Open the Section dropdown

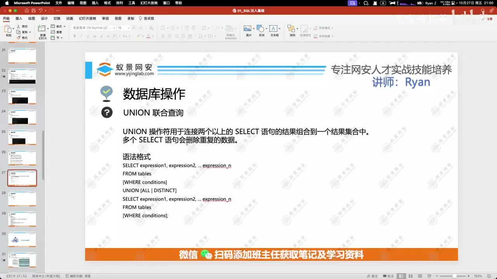click(x=57, y=38)
